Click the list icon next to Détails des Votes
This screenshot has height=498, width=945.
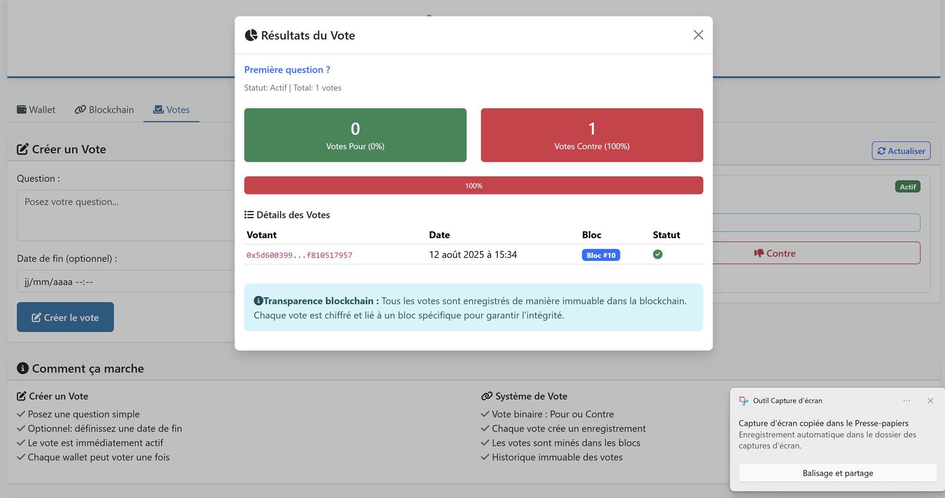pos(249,214)
